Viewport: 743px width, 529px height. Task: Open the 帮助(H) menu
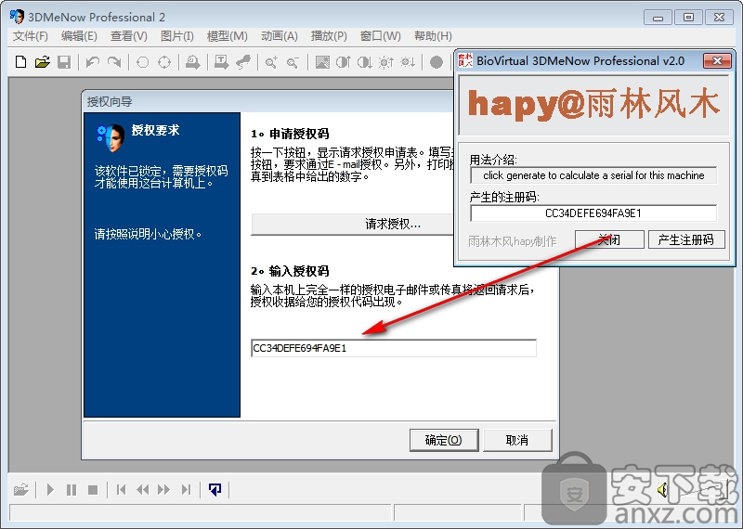click(x=433, y=36)
